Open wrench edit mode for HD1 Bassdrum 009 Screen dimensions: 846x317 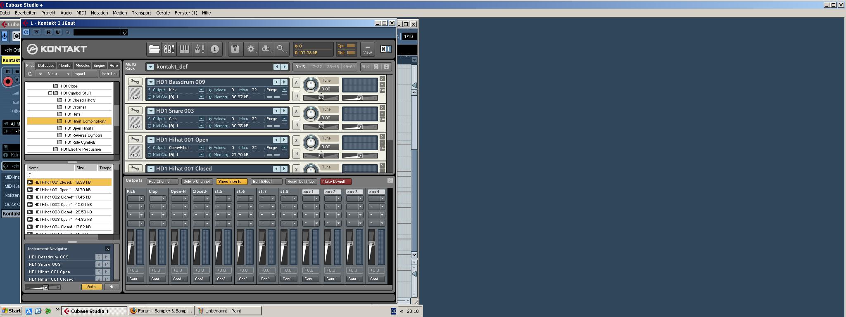pos(135,81)
